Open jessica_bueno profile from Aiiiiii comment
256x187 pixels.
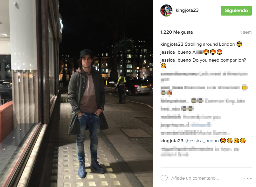tap(176, 52)
